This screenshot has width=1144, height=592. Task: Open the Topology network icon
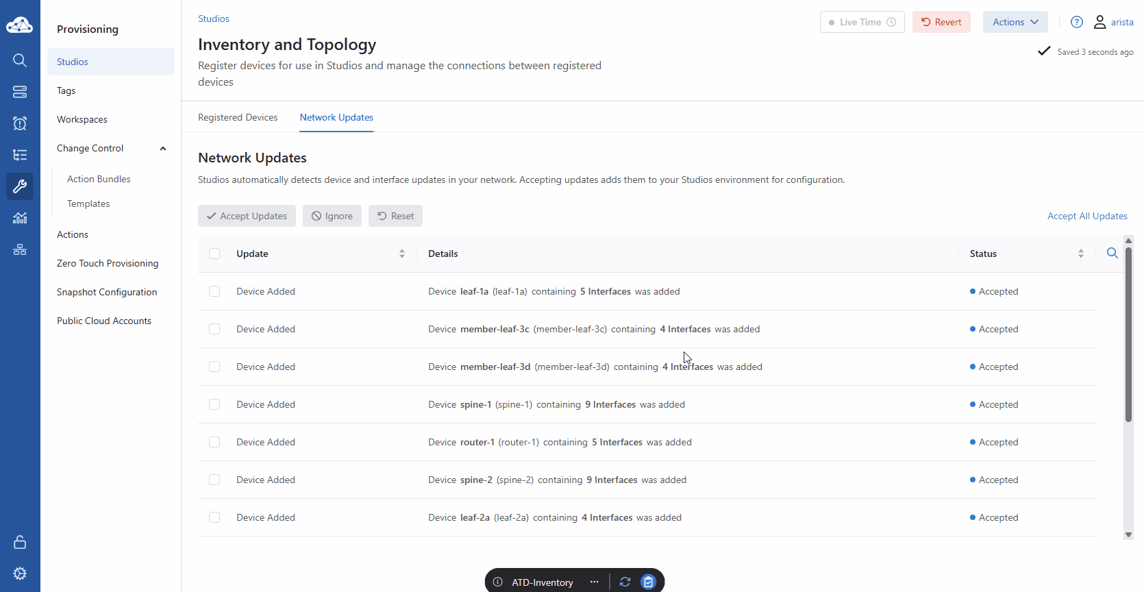[20, 249]
